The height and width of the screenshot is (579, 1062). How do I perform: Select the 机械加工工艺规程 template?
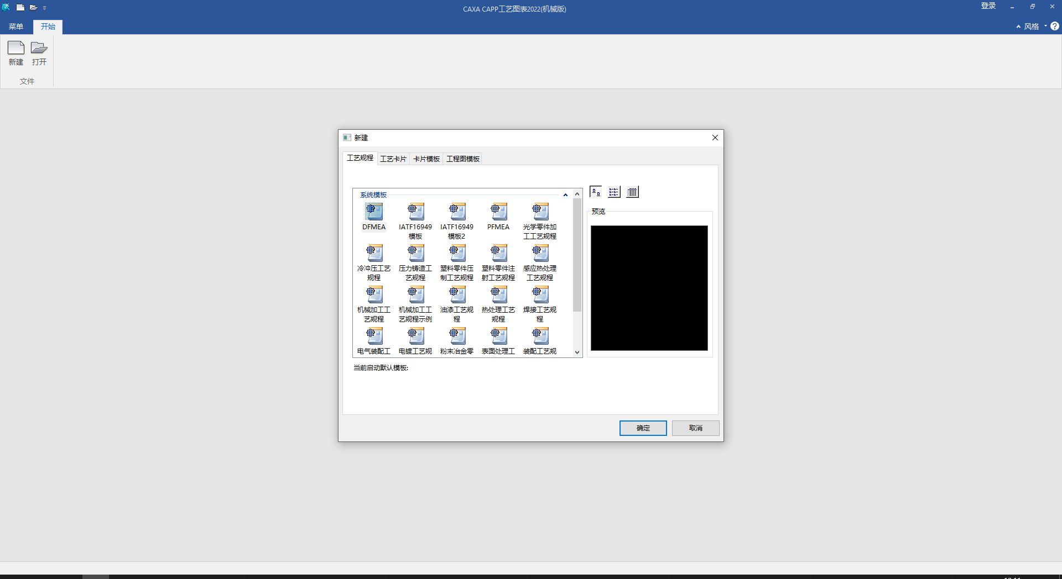[374, 304]
